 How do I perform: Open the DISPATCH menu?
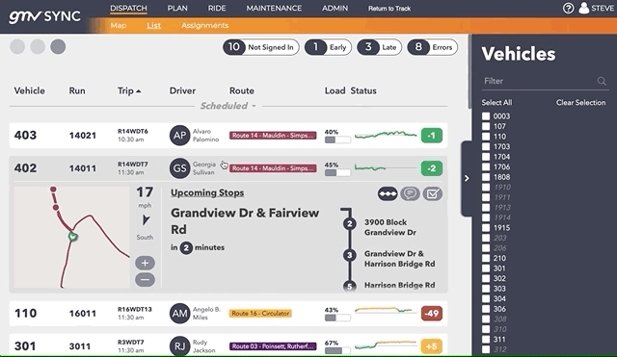point(128,9)
